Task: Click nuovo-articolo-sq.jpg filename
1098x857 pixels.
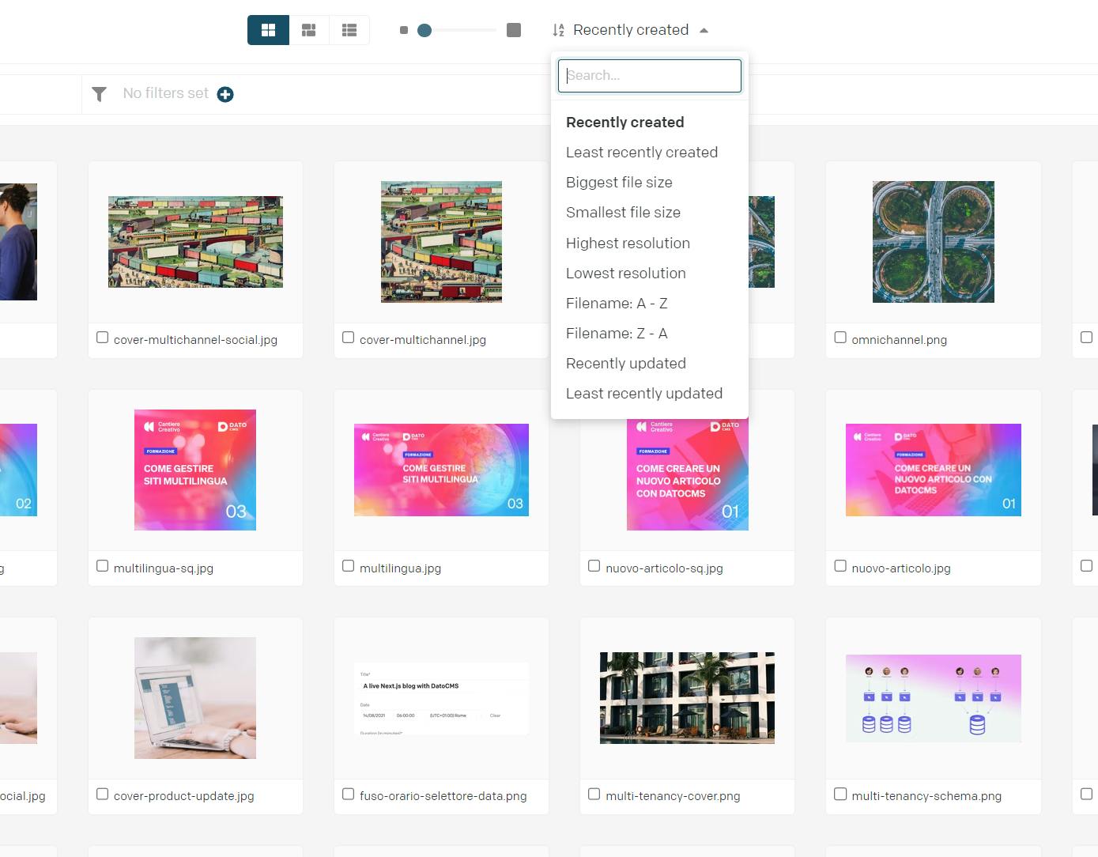Action: (x=664, y=568)
